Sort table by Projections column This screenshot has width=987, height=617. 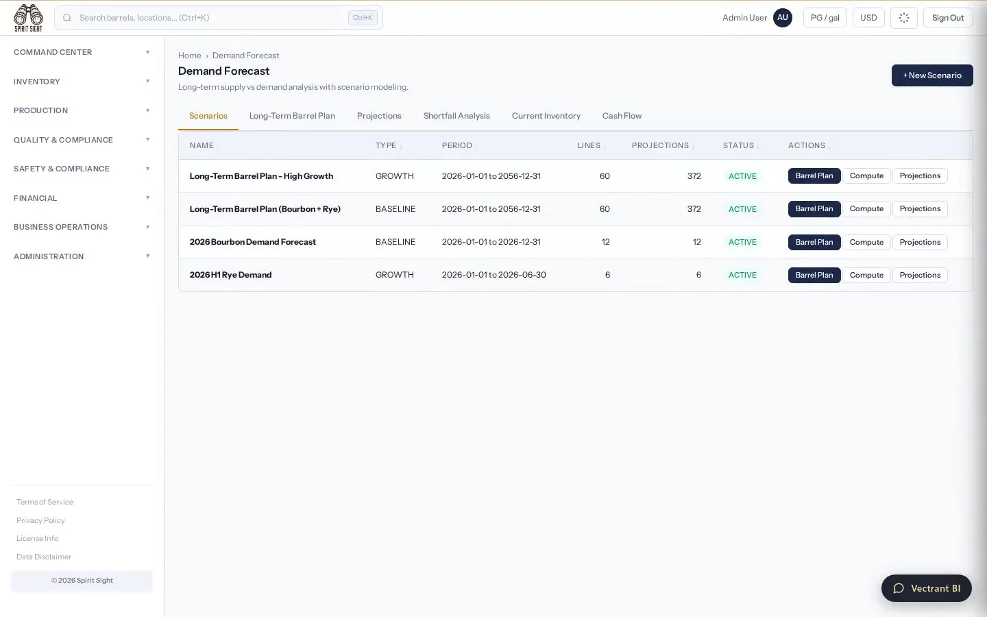point(662,145)
